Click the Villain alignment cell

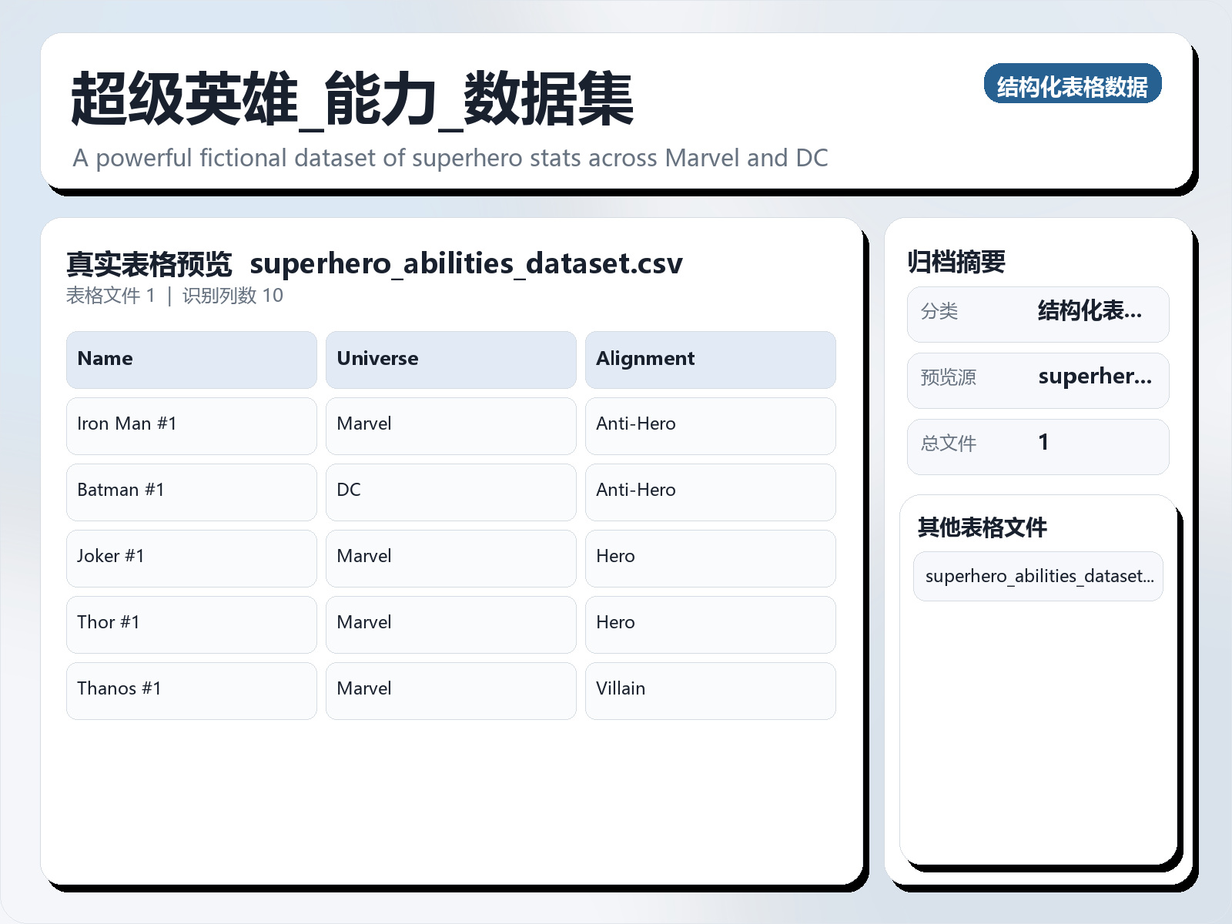point(710,690)
